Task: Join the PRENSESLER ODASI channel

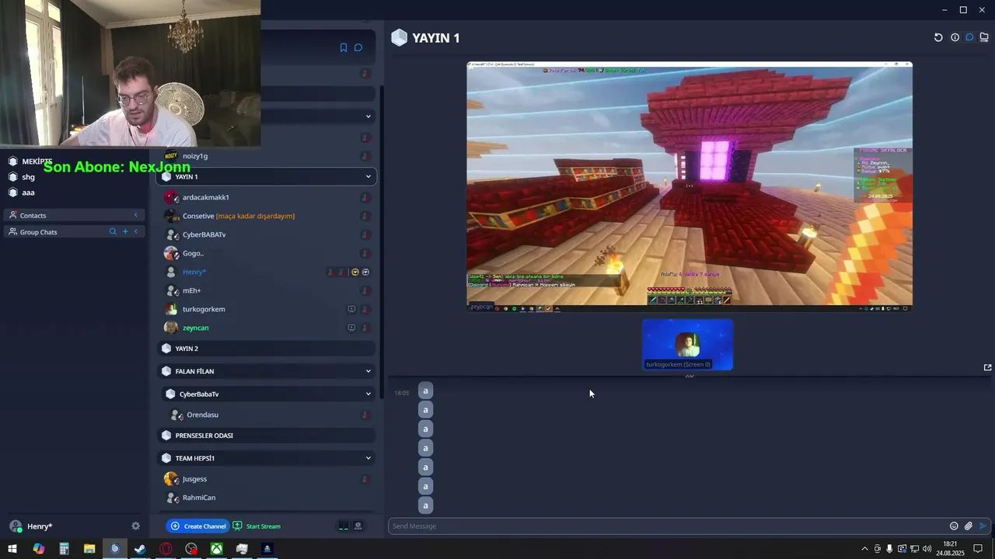Action: pos(267,436)
